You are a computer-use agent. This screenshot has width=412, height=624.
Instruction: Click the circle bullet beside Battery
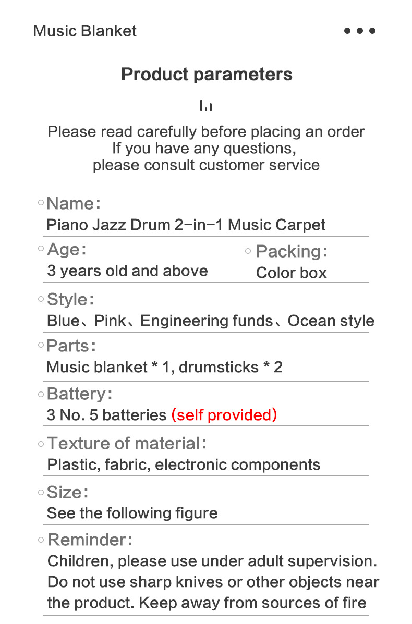(41, 394)
